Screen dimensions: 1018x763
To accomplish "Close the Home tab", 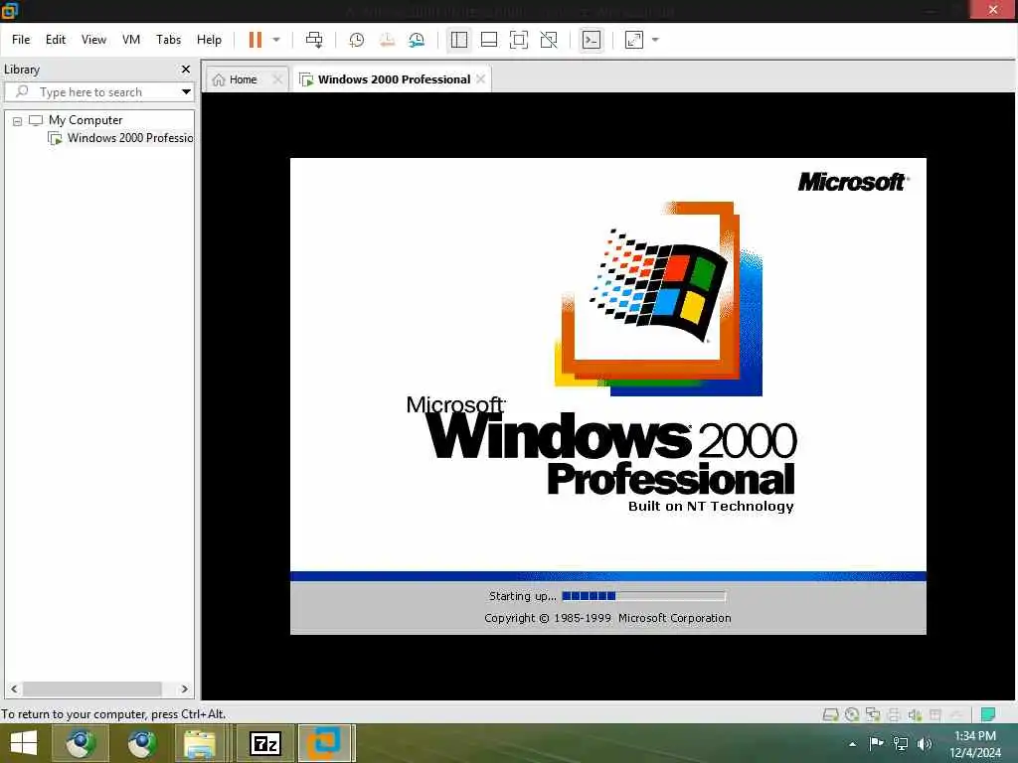I will (277, 79).
